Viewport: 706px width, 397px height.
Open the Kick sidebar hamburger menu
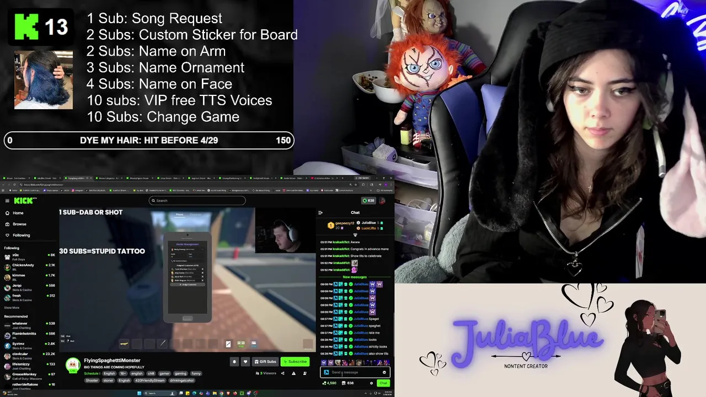(7, 201)
